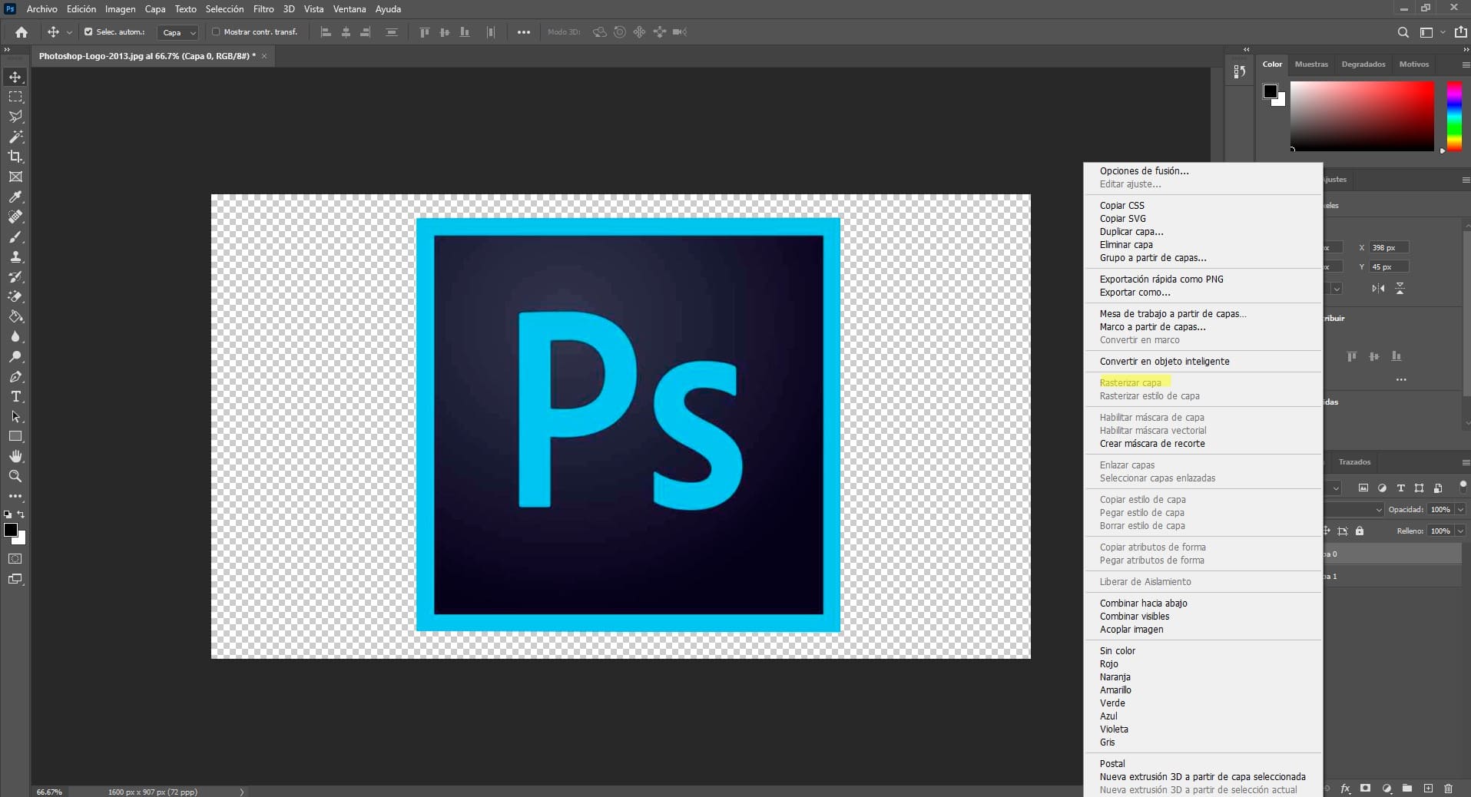Pick a color in the color field

[x=1362, y=116]
